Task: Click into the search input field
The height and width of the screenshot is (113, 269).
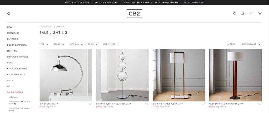Action: click(x=23, y=14)
